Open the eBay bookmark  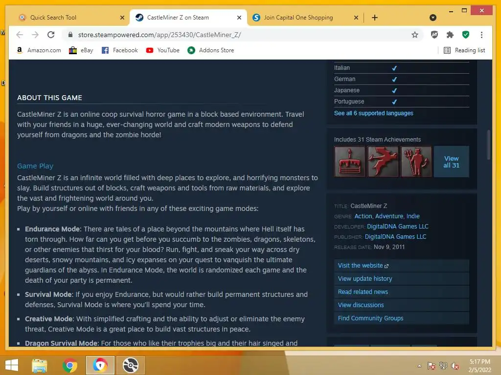point(81,50)
